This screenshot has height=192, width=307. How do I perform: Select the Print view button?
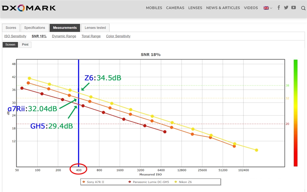tap(25, 45)
